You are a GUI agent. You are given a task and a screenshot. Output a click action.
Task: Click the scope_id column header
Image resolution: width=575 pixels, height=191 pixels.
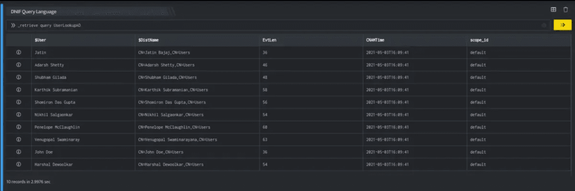click(x=479, y=40)
